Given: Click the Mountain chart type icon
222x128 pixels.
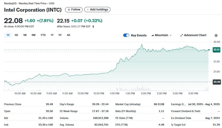Looking at the screenshot, I should [153, 35].
